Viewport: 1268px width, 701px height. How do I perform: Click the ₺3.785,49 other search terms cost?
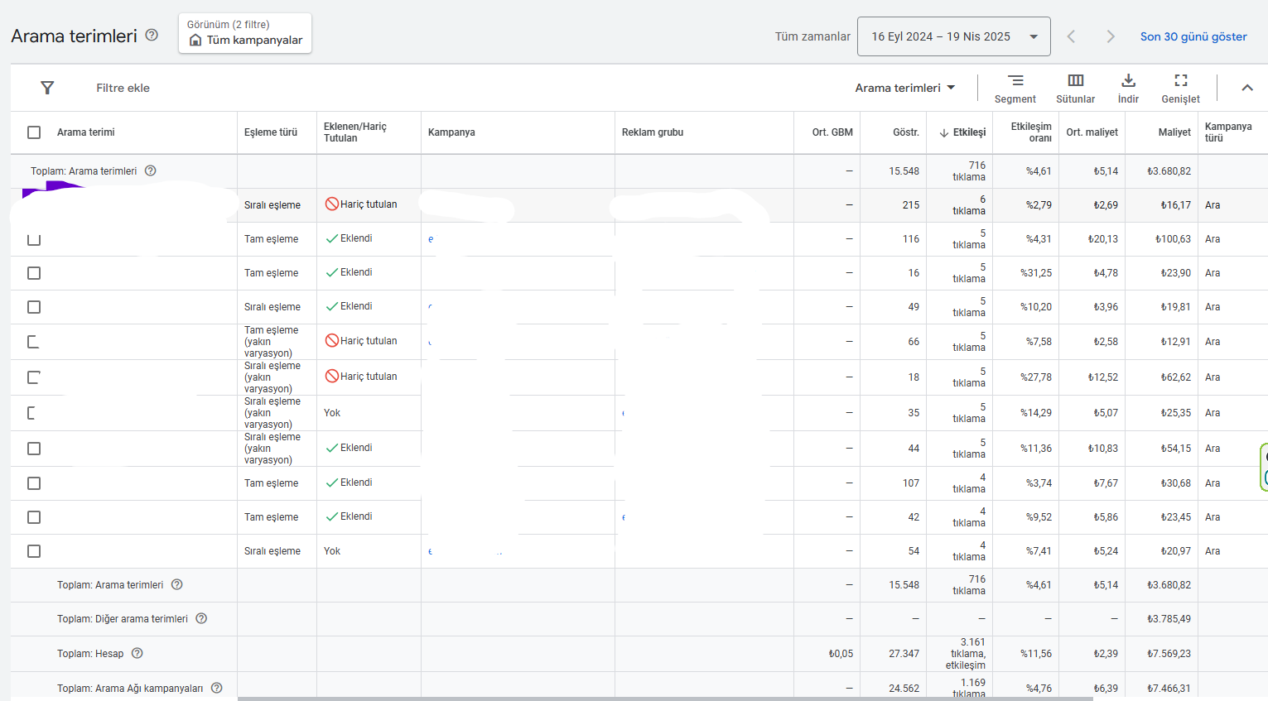(1169, 619)
